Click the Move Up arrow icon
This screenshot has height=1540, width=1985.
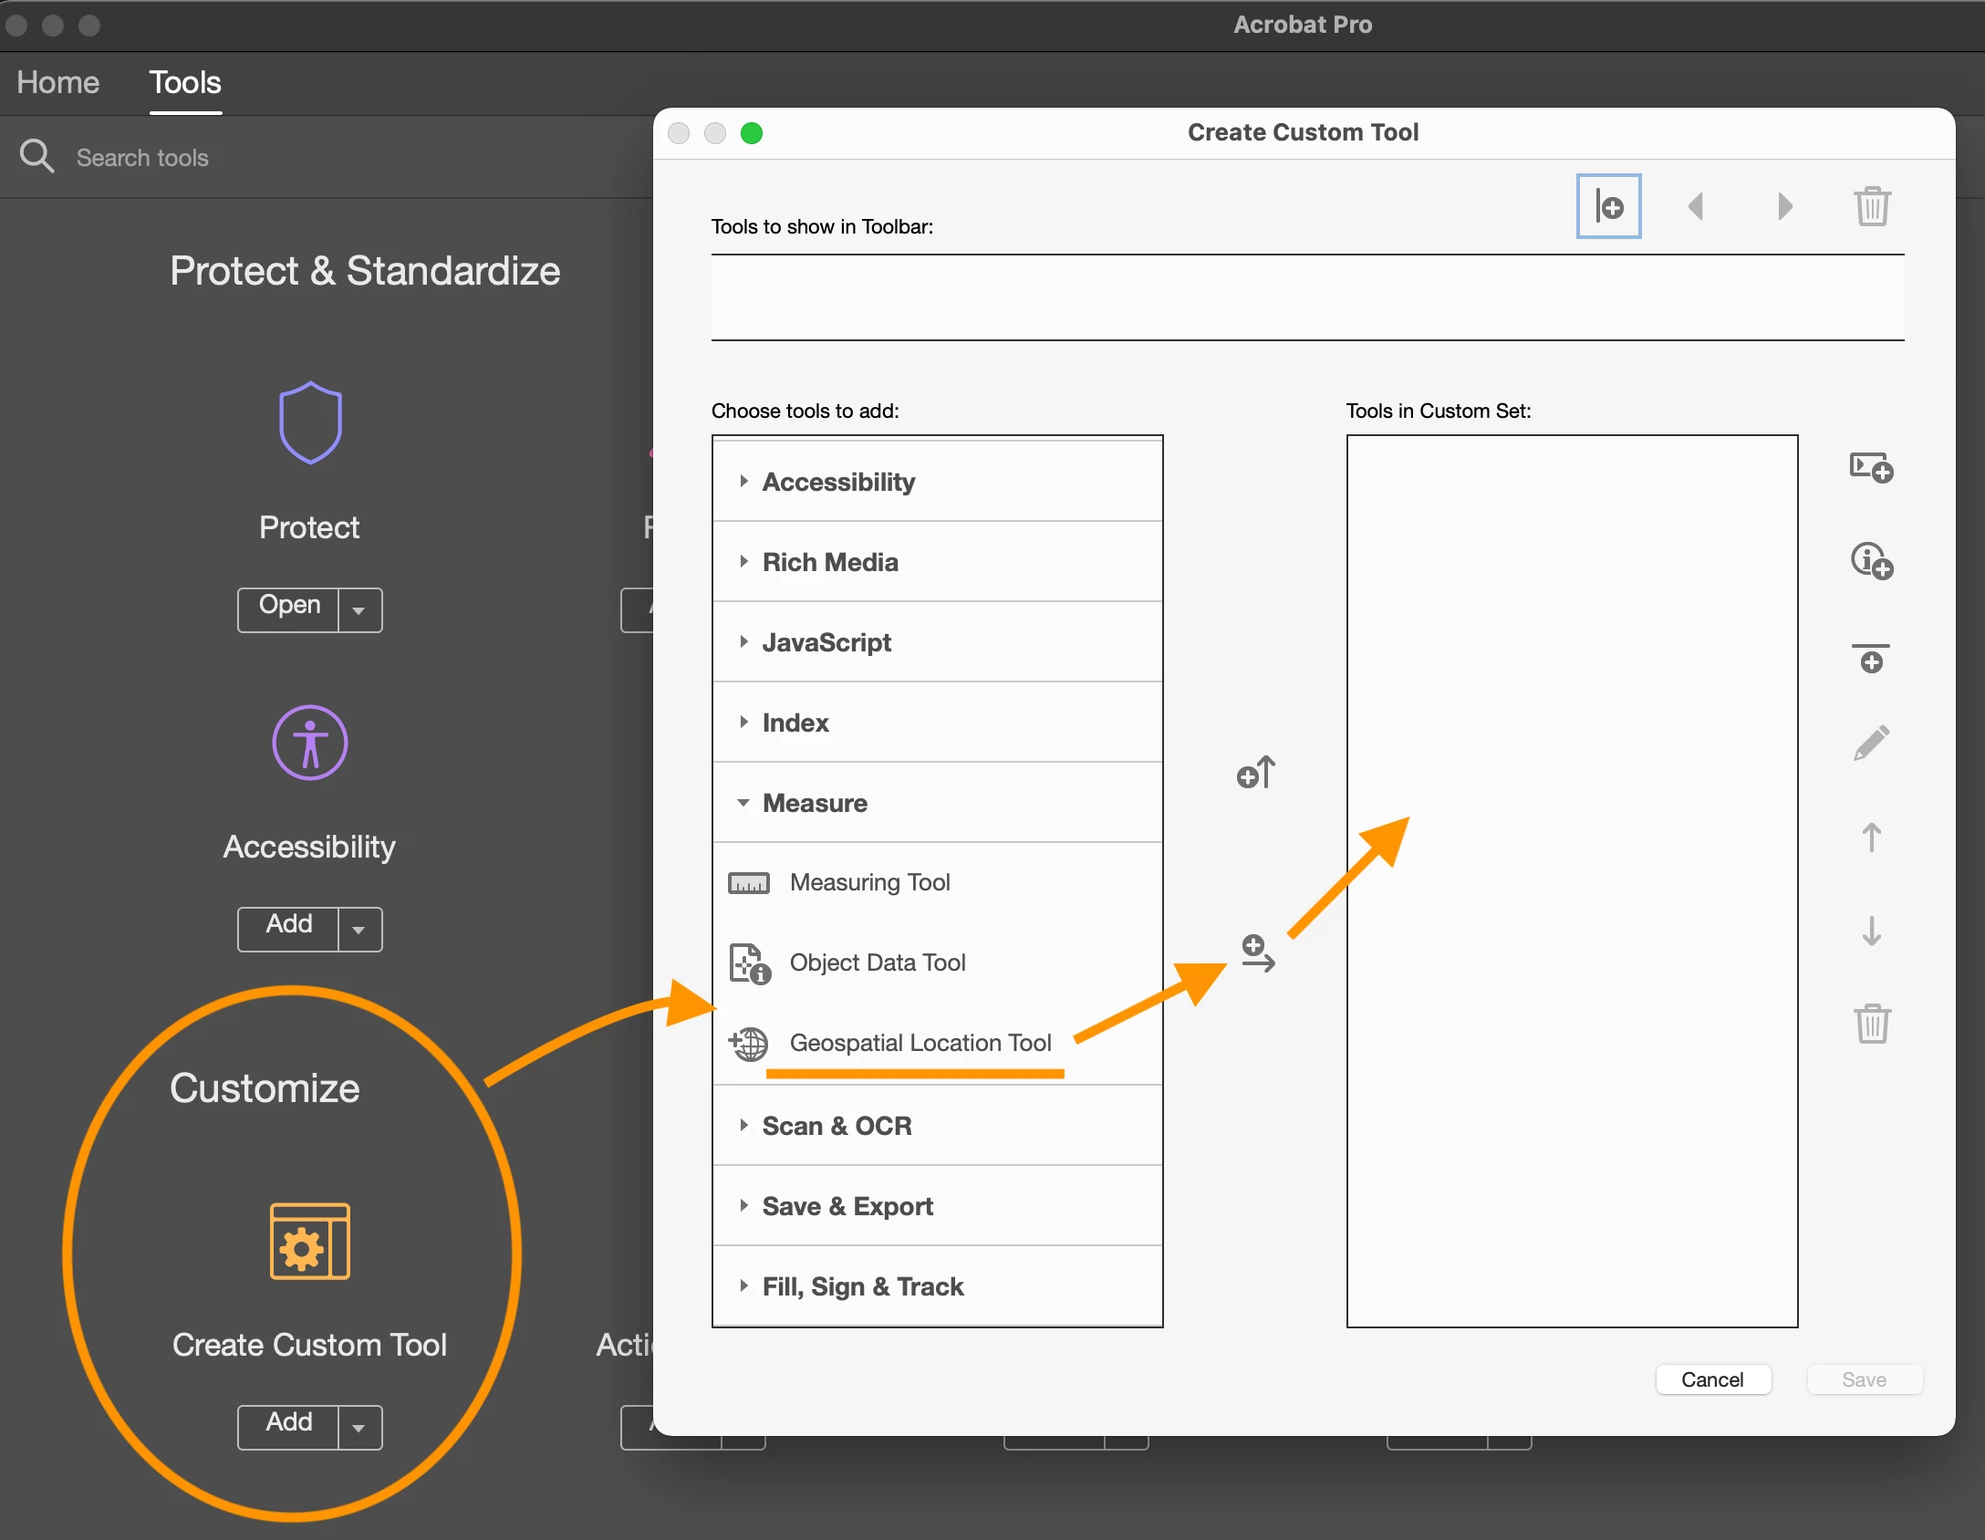point(1871,838)
